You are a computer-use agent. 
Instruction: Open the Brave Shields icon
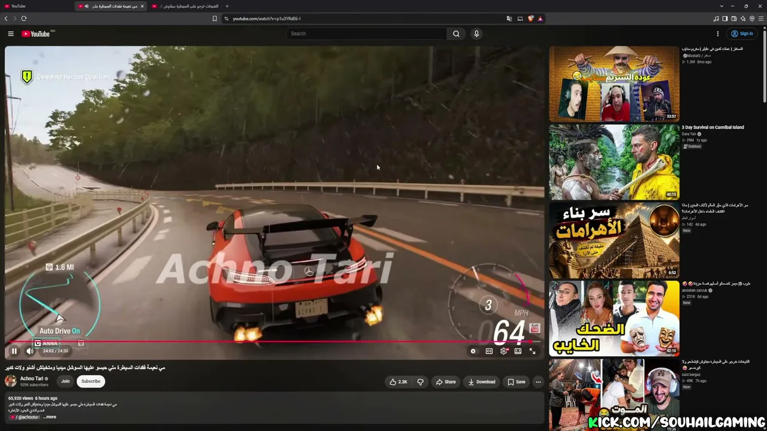530,19
